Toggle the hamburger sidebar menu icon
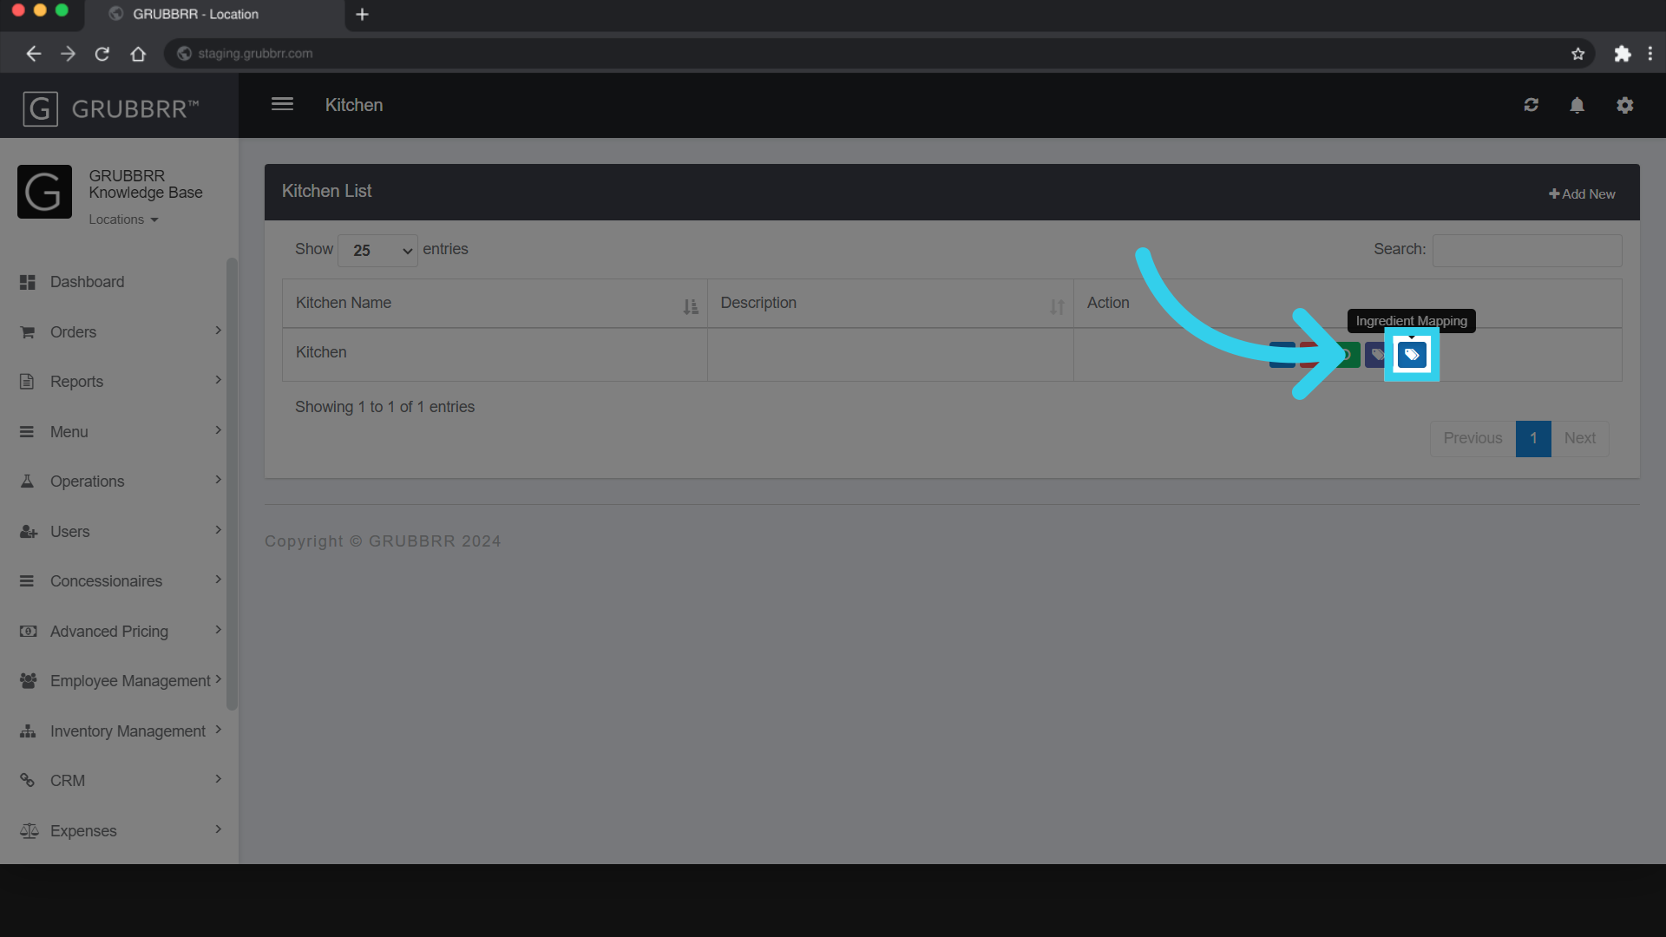The width and height of the screenshot is (1666, 937). tap(282, 104)
